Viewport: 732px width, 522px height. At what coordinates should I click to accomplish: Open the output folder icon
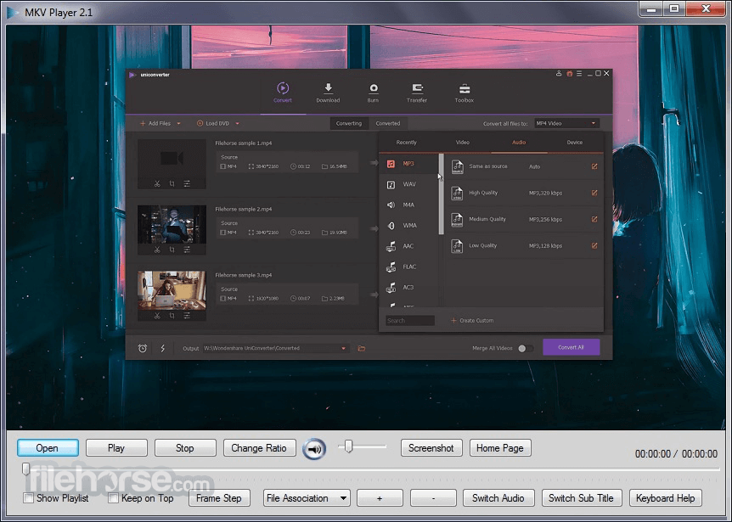coord(362,348)
